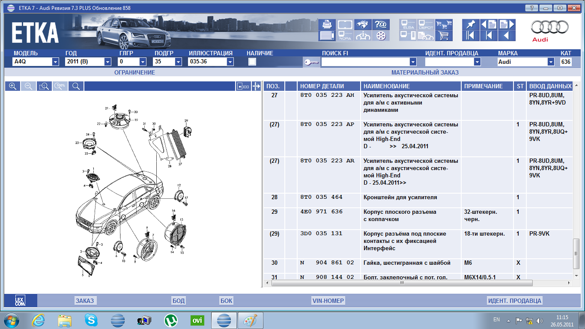Image resolution: width=585 pixels, height=329 pixels.
Task: Open the search binoculars tool
Action: tap(363, 24)
